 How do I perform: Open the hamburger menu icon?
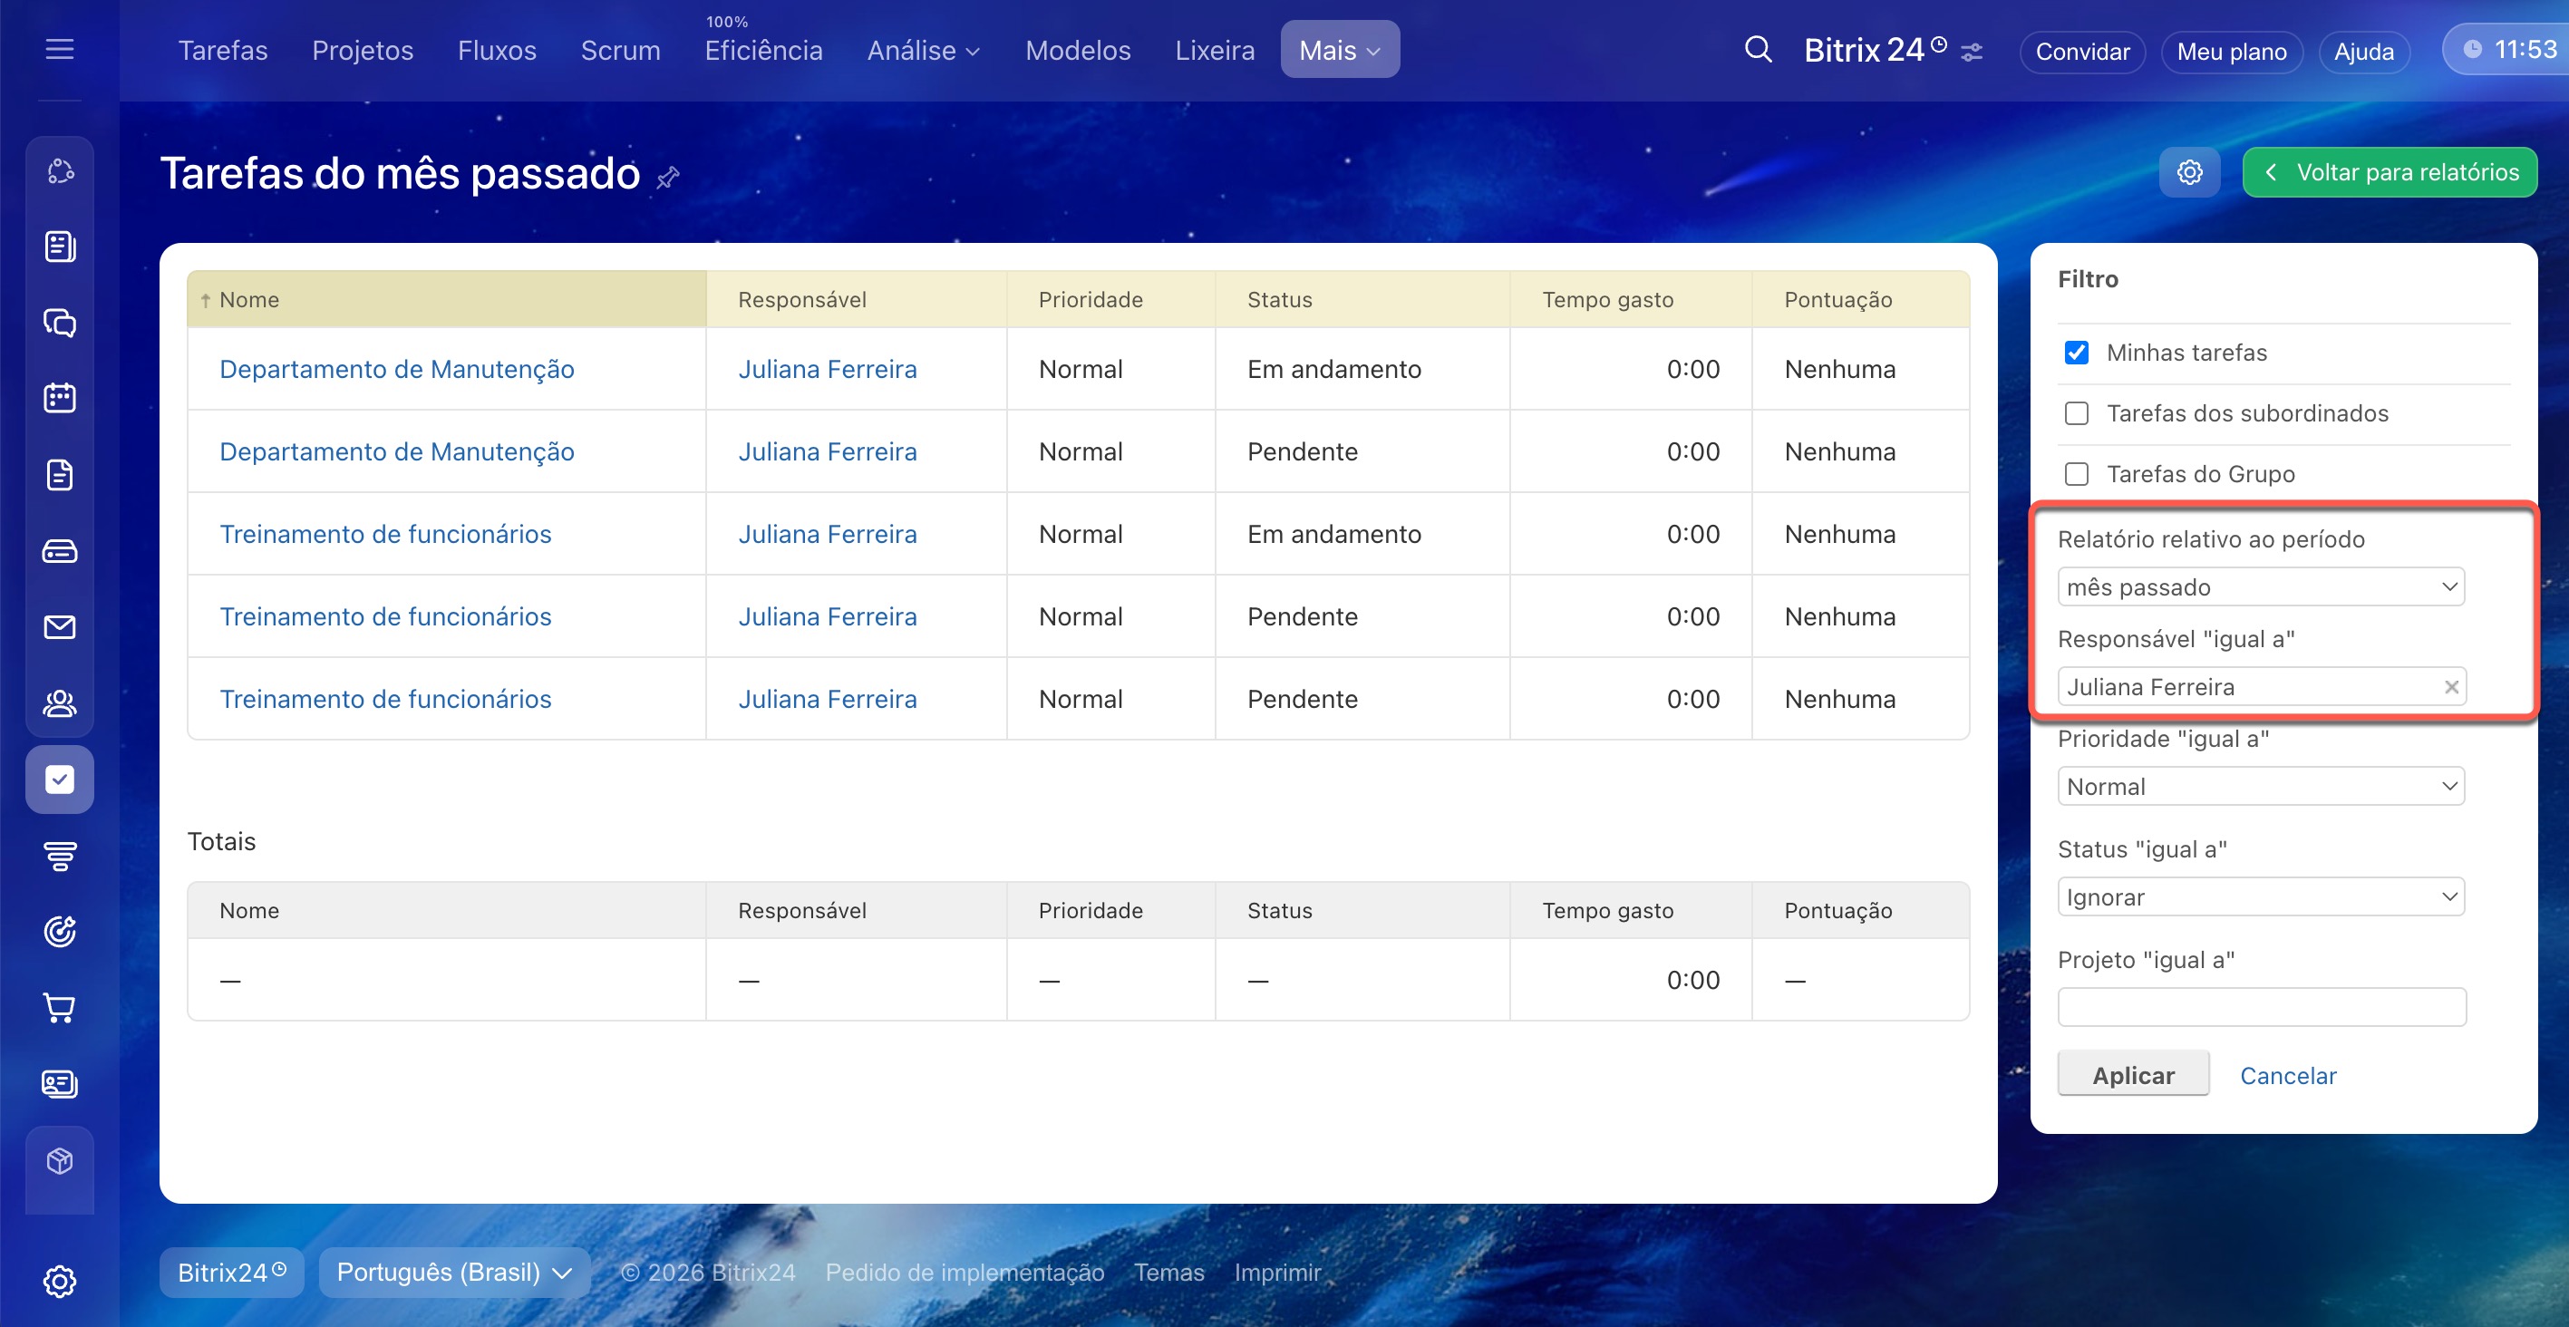[x=60, y=49]
